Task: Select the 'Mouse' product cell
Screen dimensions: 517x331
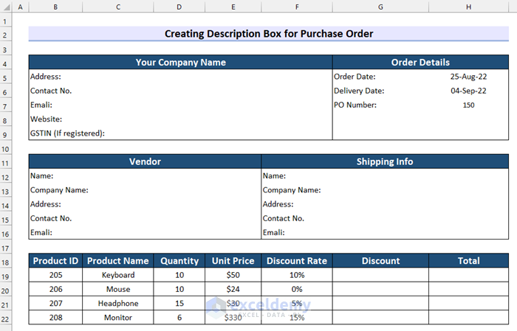Action: tap(118, 289)
